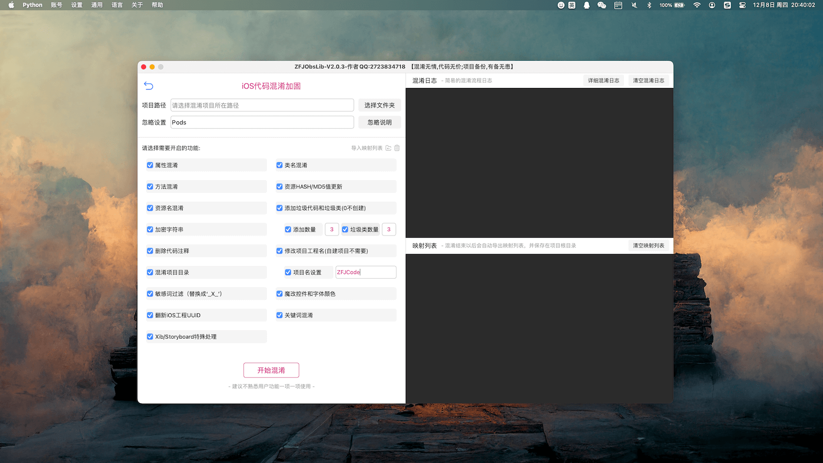
Task: Click the QQ penguin icon in menu bar
Action: coord(586,5)
